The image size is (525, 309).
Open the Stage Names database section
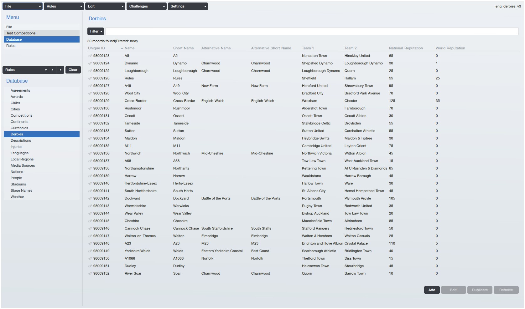[x=42, y=190]
